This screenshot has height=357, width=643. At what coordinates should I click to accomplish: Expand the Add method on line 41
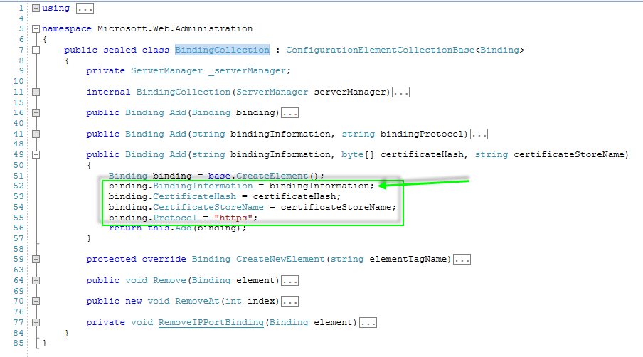(36, 134)
